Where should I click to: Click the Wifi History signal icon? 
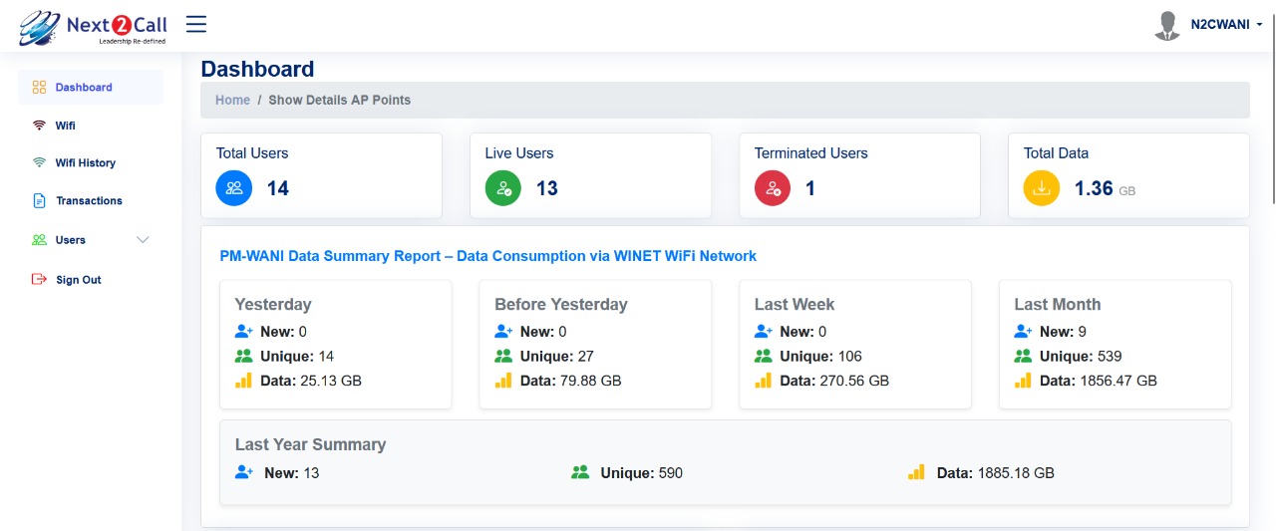click(x=39, y=162)
